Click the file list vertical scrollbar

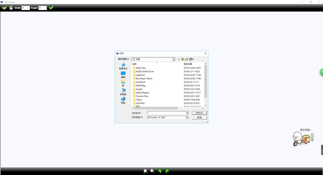(x=205, y=81)
